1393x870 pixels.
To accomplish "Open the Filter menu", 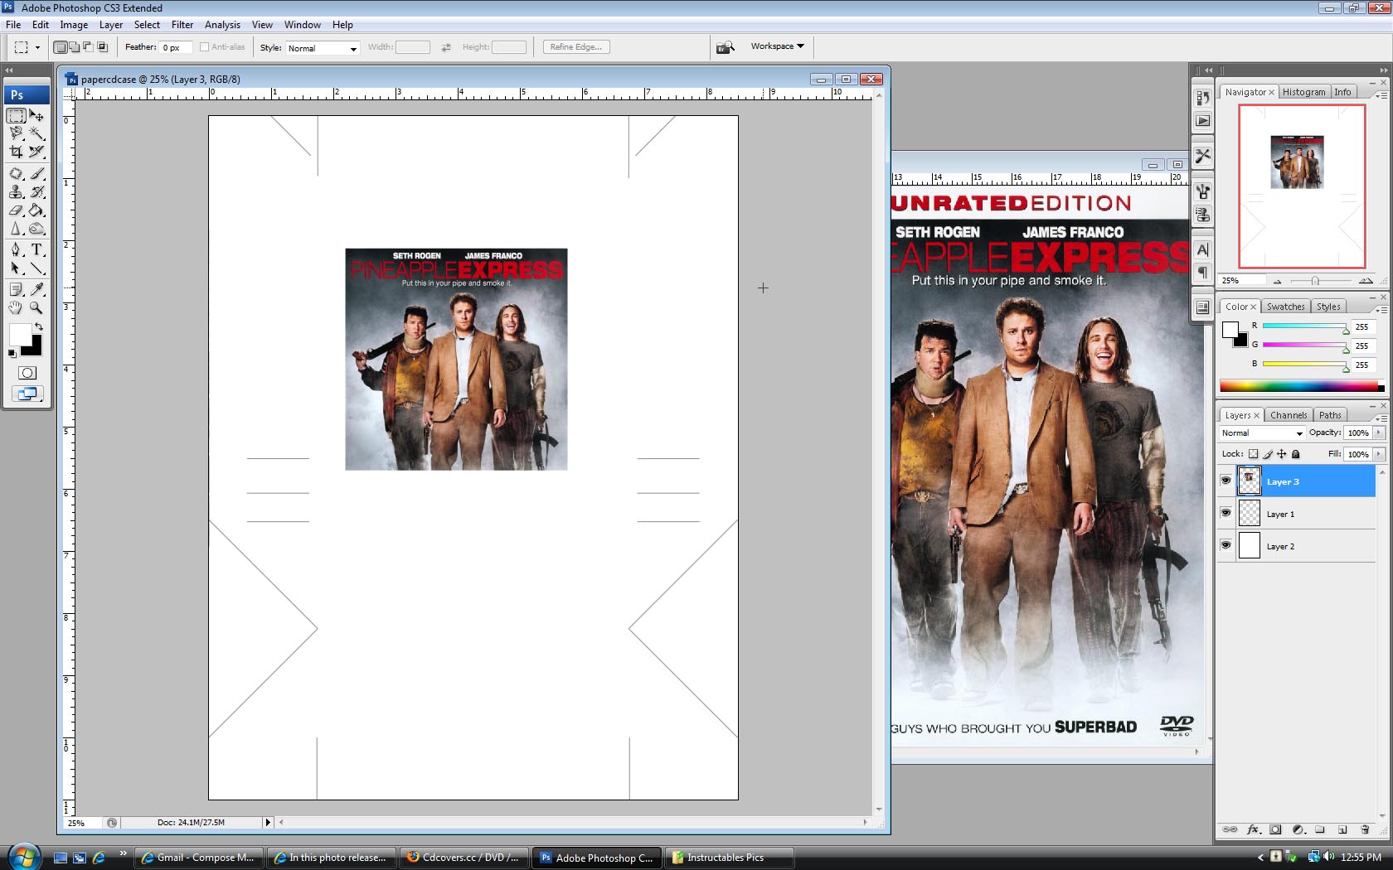I will [x=182, y=24].
